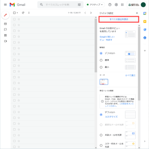The height and width of the screenshot is (149, 149).
Task: Click この設定をオンにしてください link
Action: tap(119, 105)
